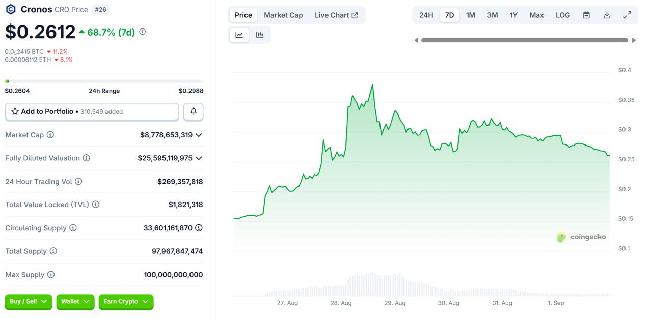The image size is (652, 319).
Task: Open the Live Chart tab
Action: tap(336, 15)
